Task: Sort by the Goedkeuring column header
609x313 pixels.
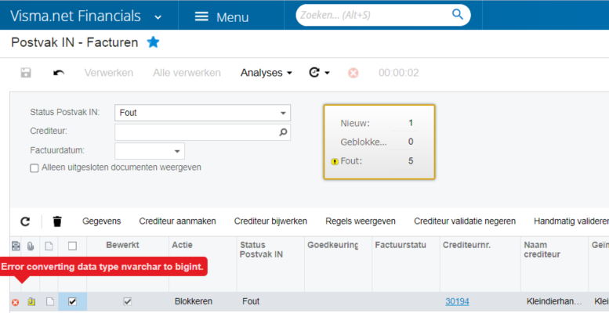Action: pyautogui.click(x=333, y=245)
